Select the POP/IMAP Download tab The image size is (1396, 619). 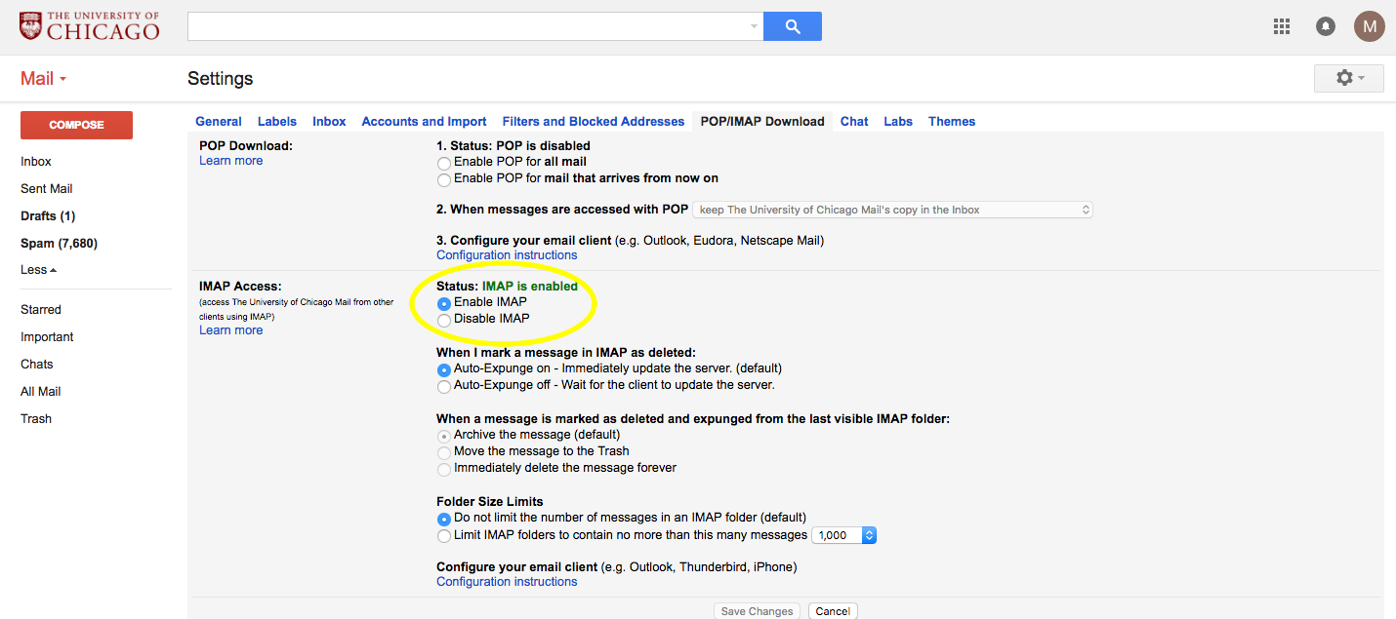click(762, 122)
